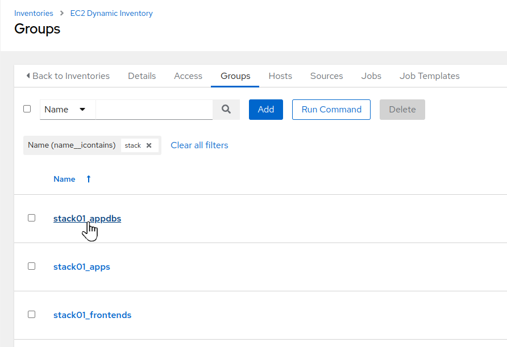Open the Job Templates tab
507x347 pixels.
[x=429, y=76]
